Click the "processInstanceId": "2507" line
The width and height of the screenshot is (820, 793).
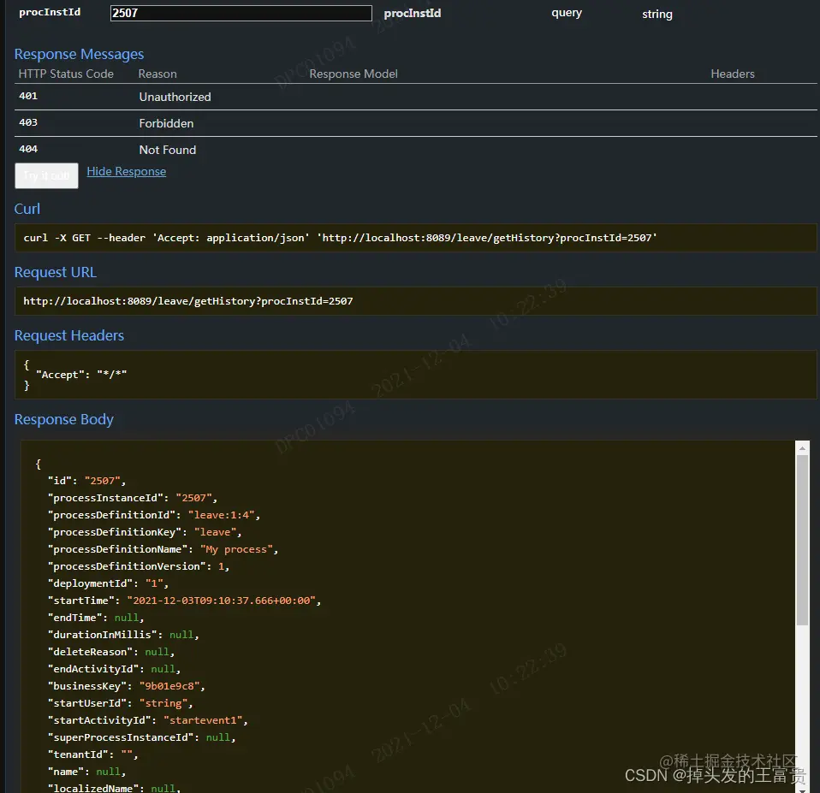(133, 498)
